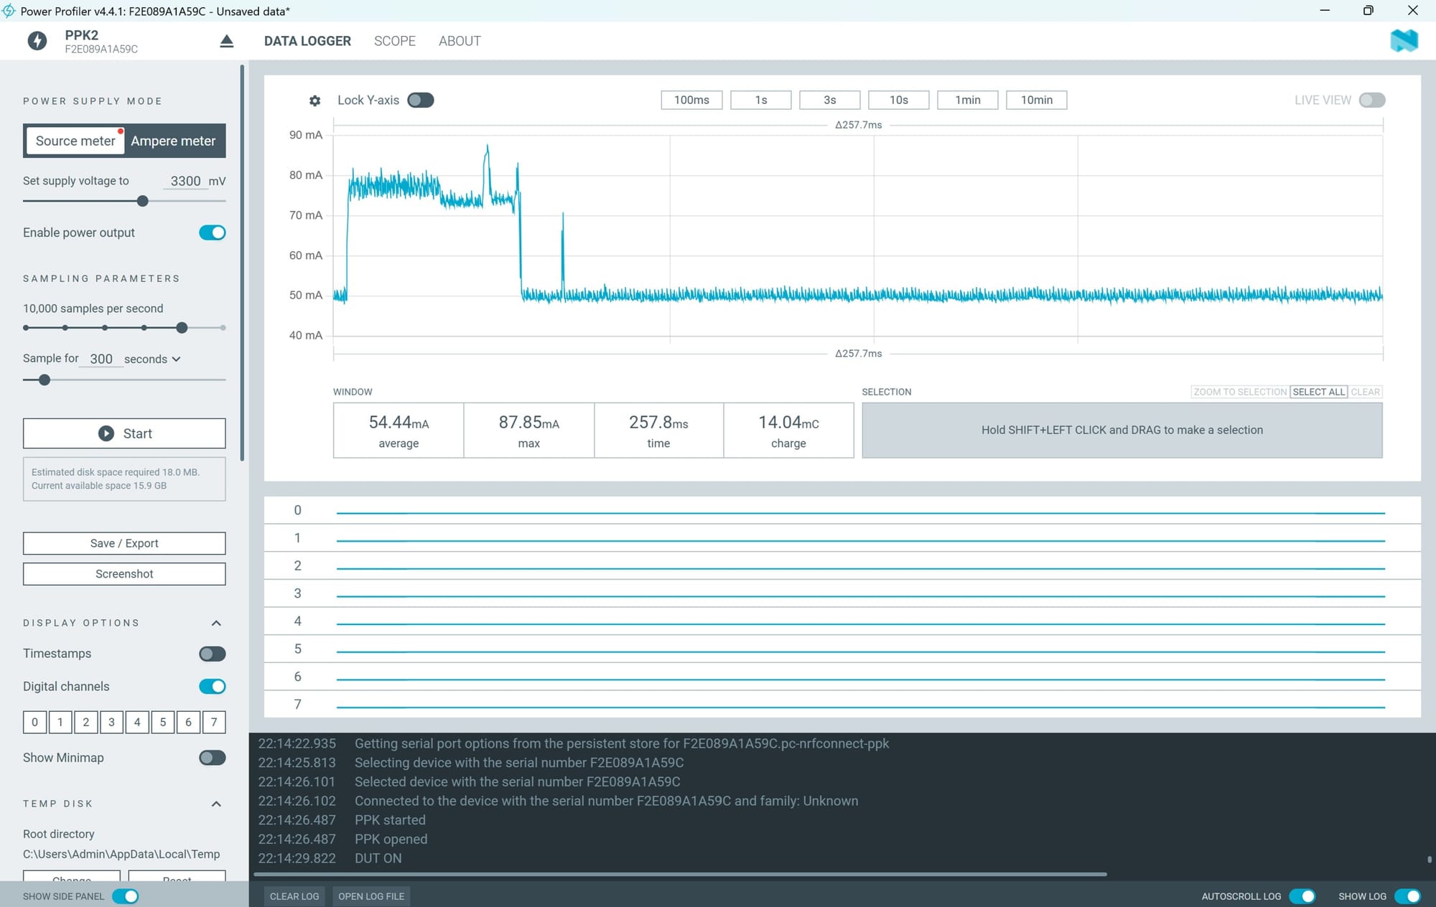Click the PPK2 device lightning icon

pos(37,41)
